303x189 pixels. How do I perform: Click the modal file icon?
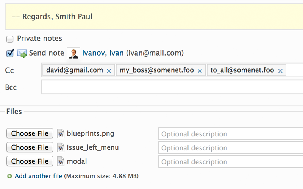click(x=61, y=162)
